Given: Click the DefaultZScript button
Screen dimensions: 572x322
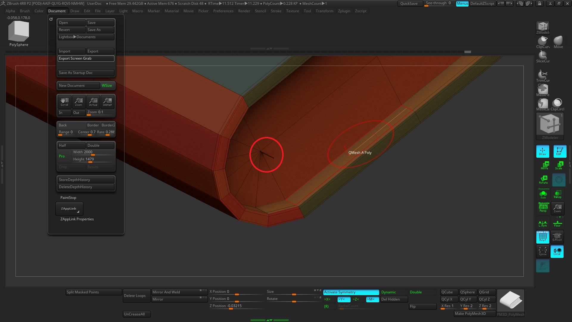Looking at the screenshot, I should click(x=482, y=4).
